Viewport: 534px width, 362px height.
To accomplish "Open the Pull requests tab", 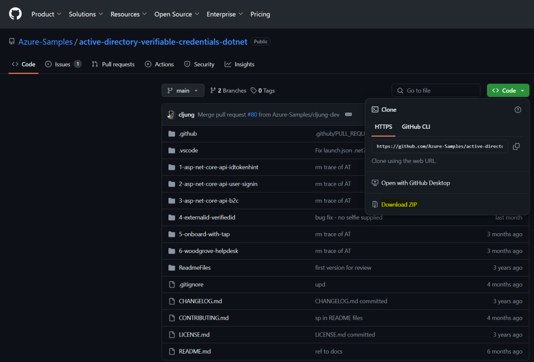I will (113, 64).
